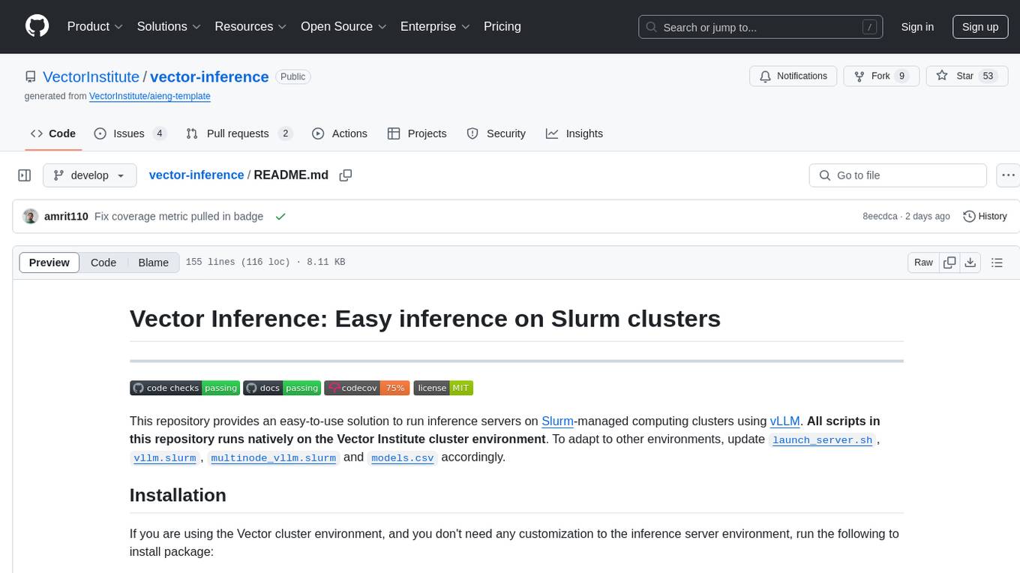The image size is (1020, 573).
Task: View the commit status check mark
Action: (x=280, y=216)
